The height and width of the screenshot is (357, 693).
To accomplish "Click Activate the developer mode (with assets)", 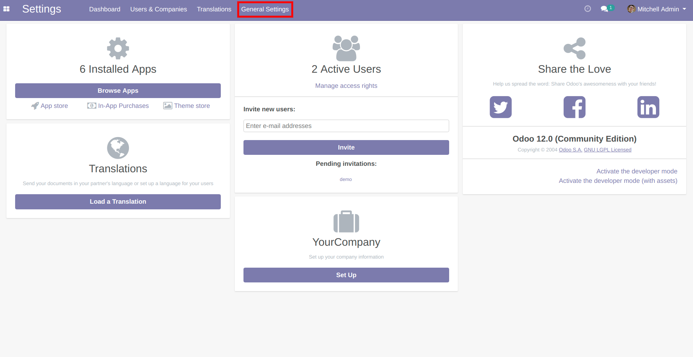I will click(618, 181).
